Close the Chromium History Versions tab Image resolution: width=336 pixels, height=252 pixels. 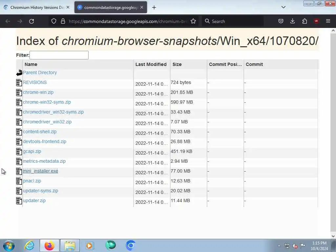68,7
